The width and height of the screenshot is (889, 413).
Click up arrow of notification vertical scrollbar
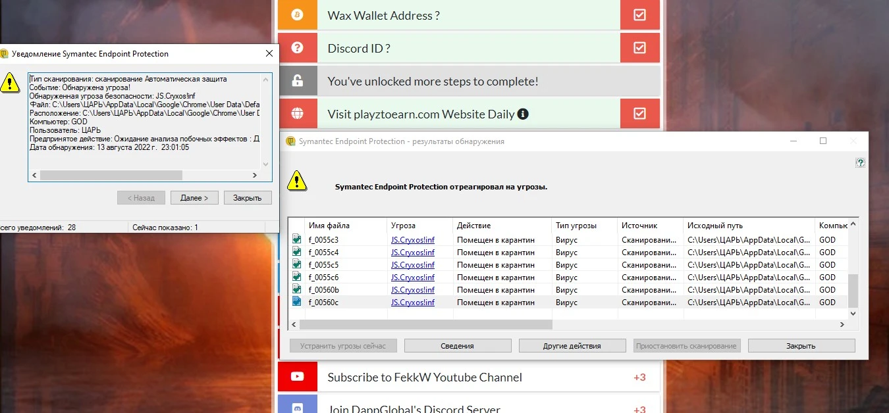point(266,79)
